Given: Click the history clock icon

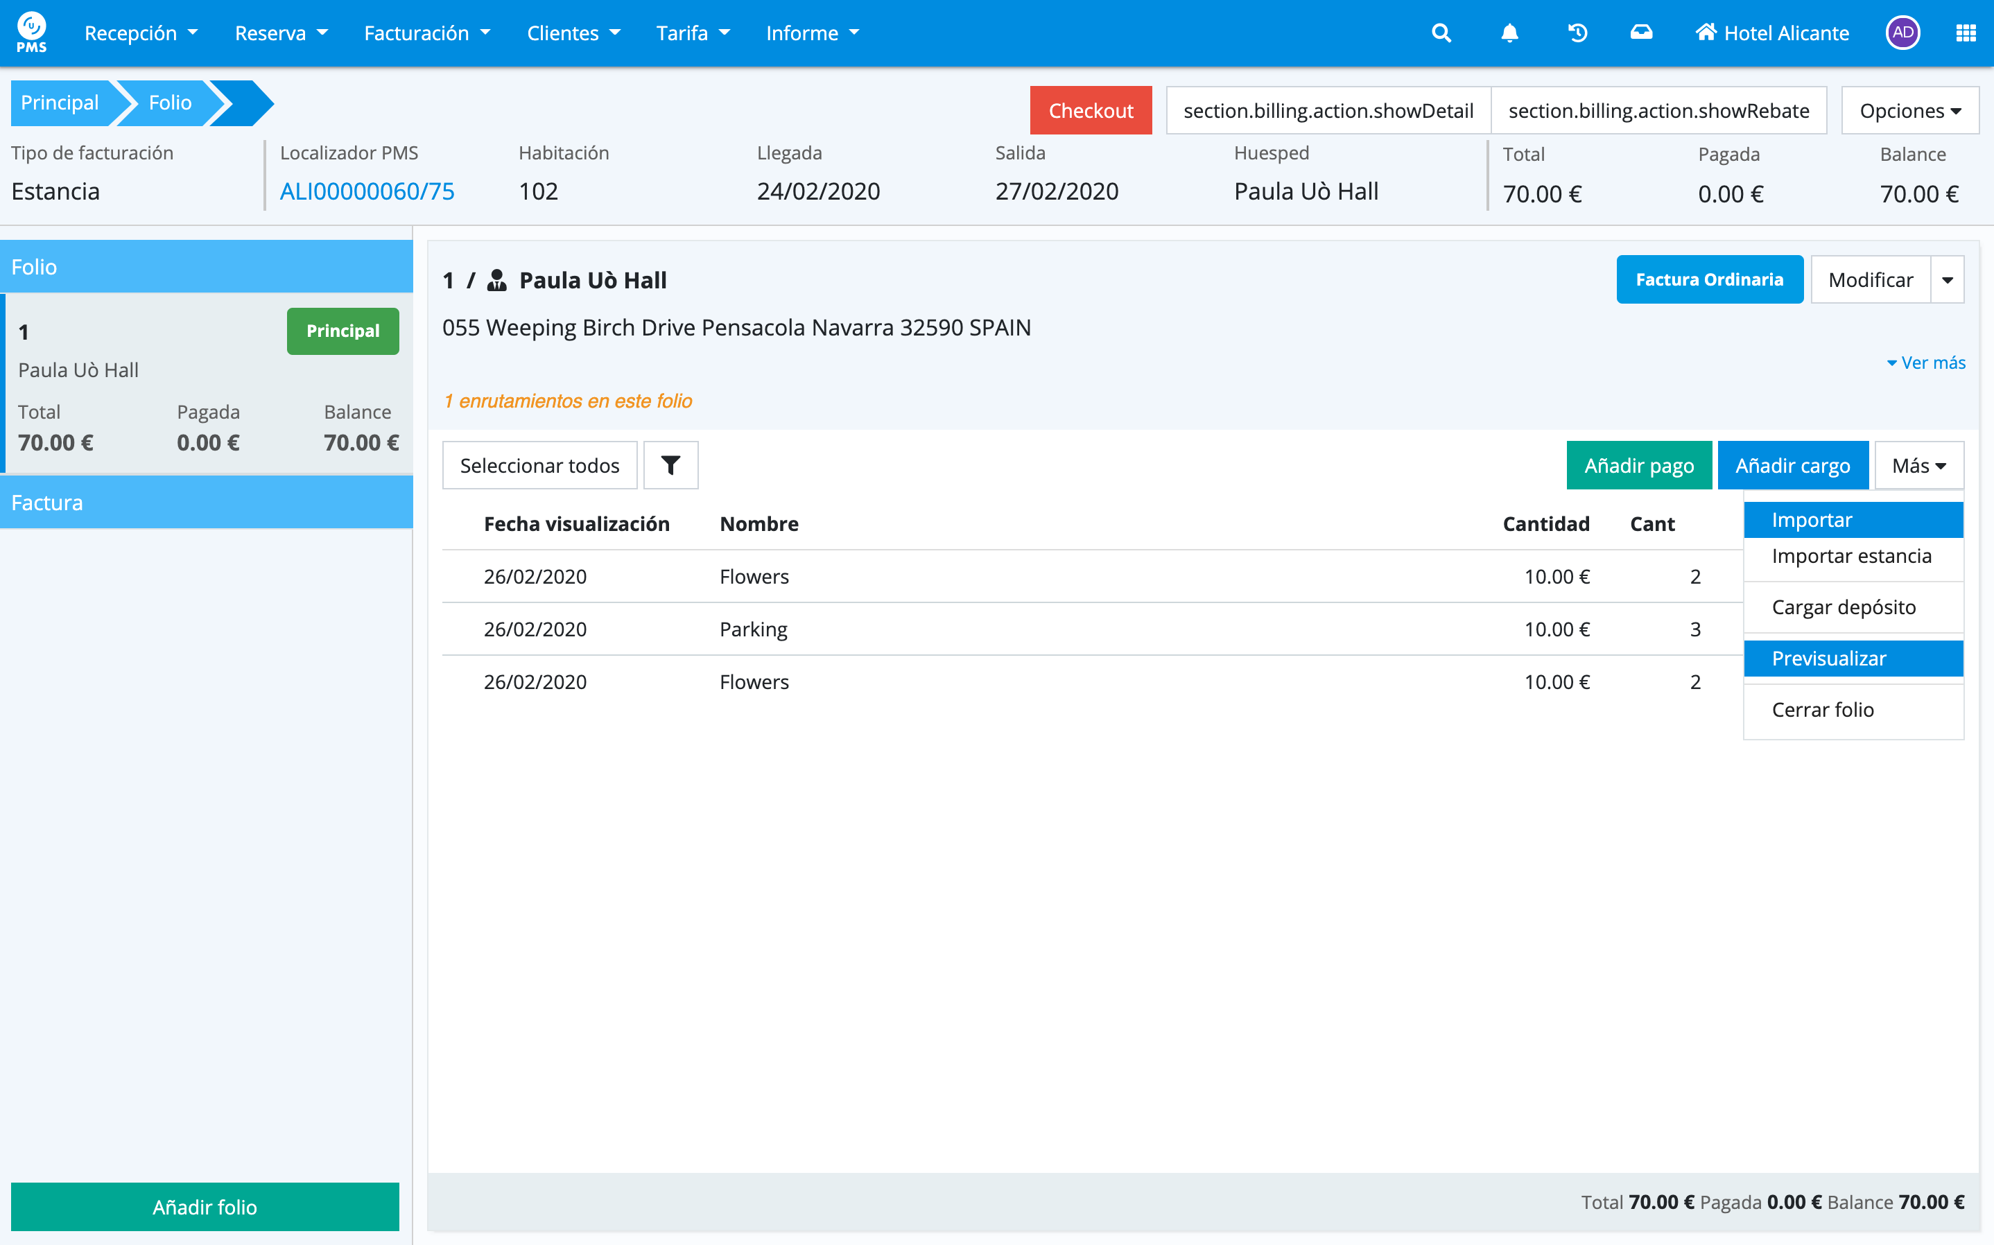Looking at the screenshot, I should click(x=1577, y=33).
